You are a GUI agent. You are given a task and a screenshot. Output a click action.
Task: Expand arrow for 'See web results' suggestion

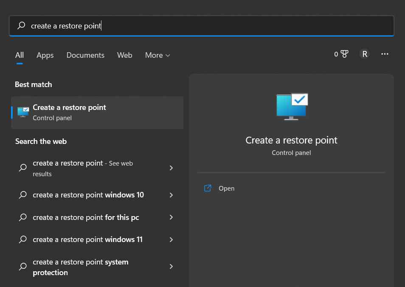[171, 168]
